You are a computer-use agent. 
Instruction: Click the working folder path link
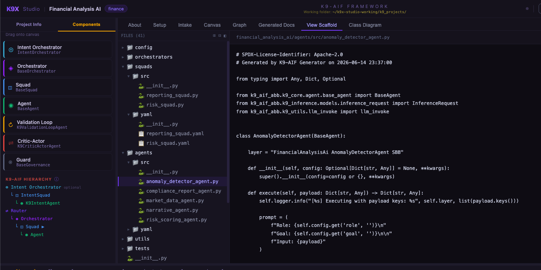pos(369,12)
